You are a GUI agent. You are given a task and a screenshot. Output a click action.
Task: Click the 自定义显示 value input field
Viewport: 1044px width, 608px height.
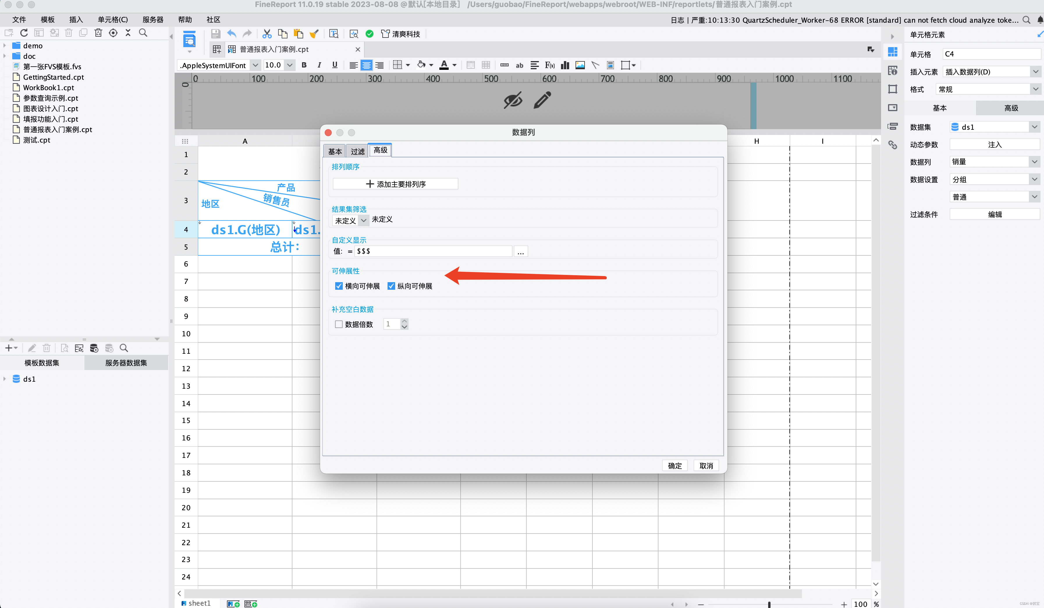tap(433, 251)
